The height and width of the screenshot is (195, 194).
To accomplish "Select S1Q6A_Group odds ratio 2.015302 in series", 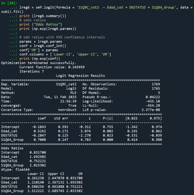I will pyautogui.click(x=38, y=165).
